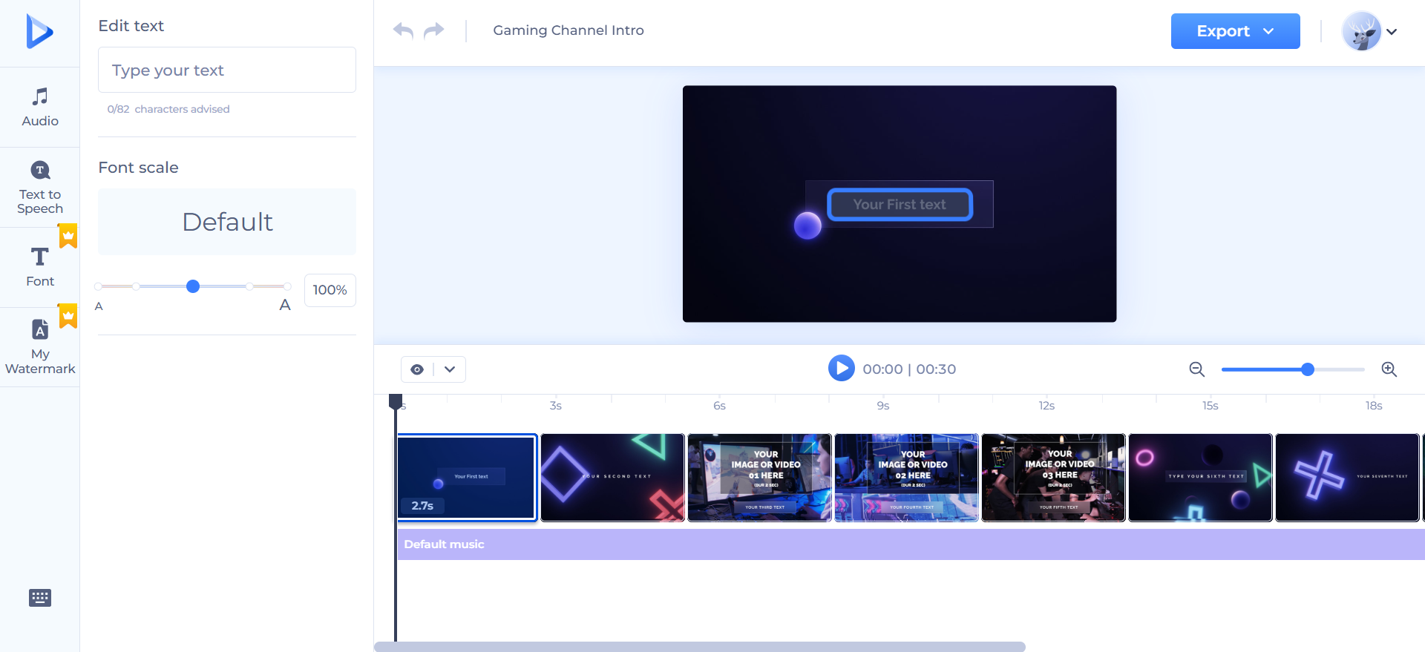Play the video preview
Screen dimensions: 1425x652
[841, 368]
